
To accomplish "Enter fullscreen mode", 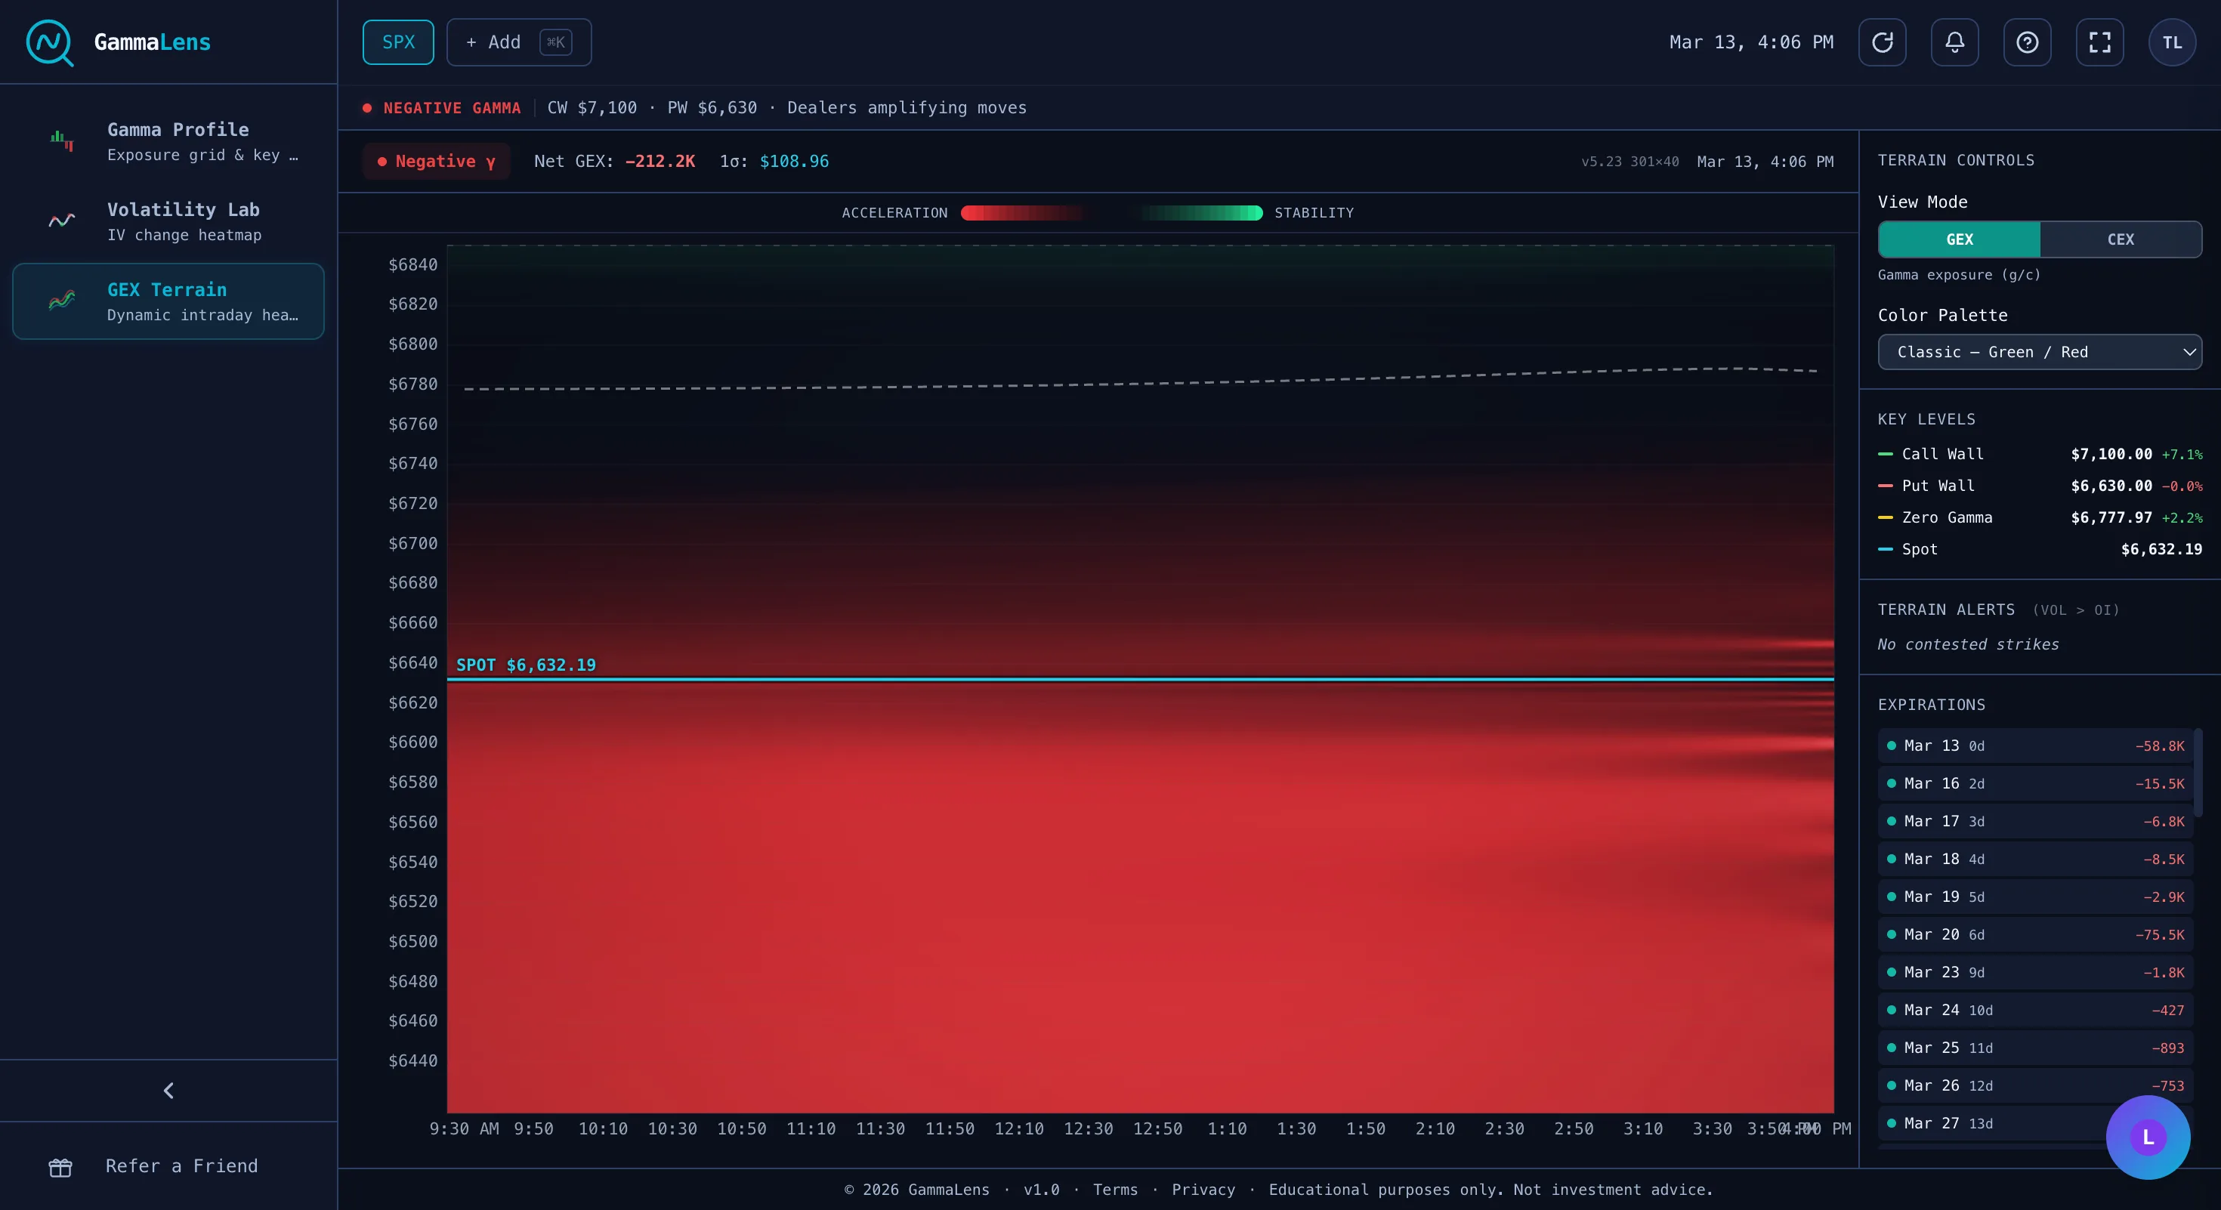I will (2099, 42).
